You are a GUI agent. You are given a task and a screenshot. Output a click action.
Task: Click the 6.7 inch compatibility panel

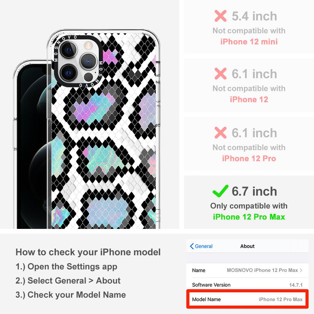tap(249, 202)
